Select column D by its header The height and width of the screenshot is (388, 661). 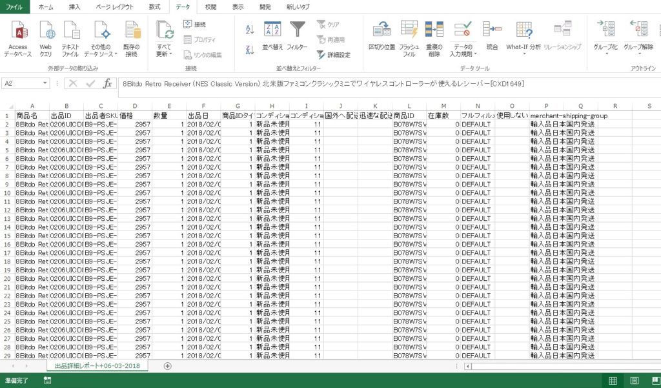[135, 107]
